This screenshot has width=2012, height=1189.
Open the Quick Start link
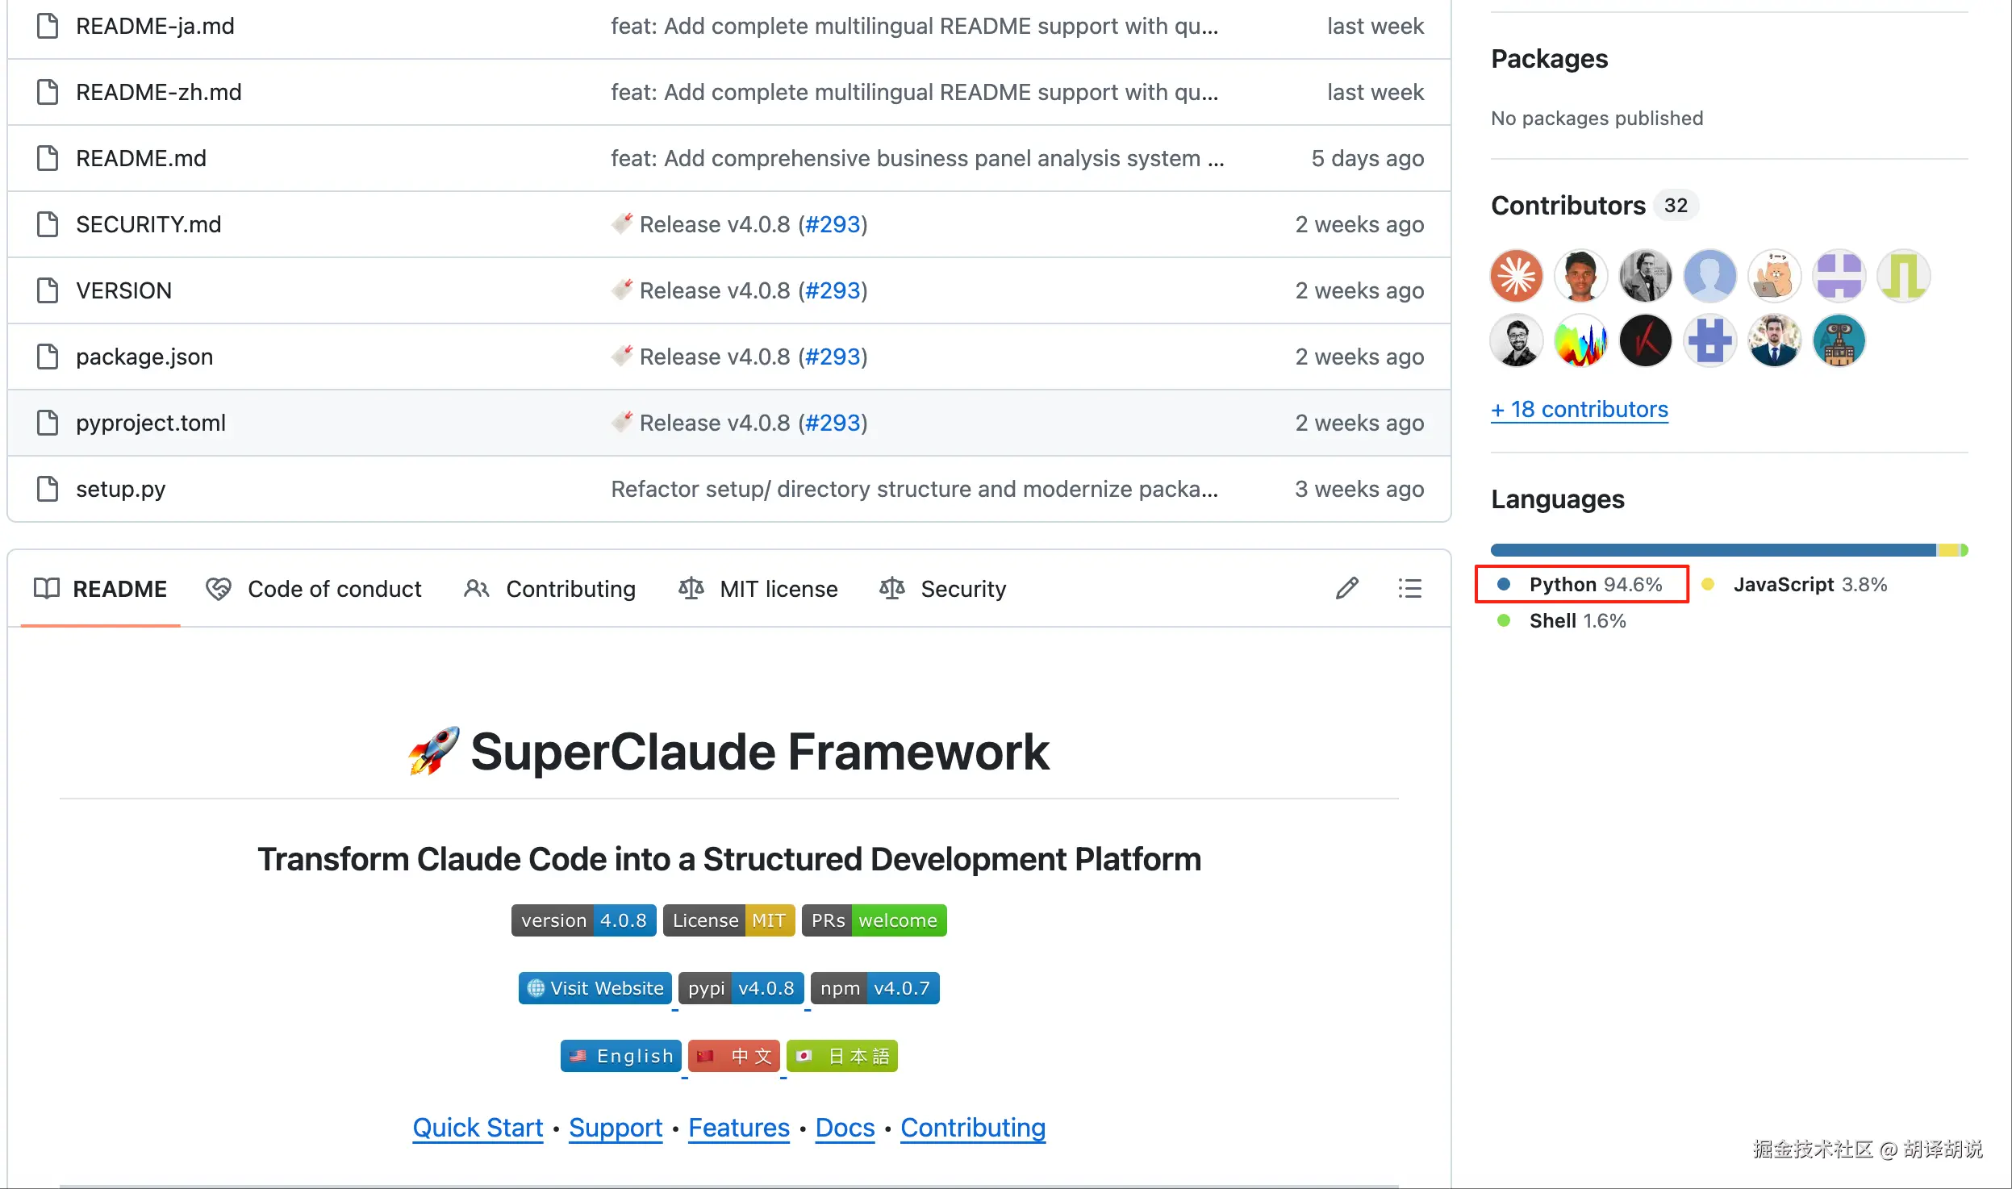(478, 1127)
